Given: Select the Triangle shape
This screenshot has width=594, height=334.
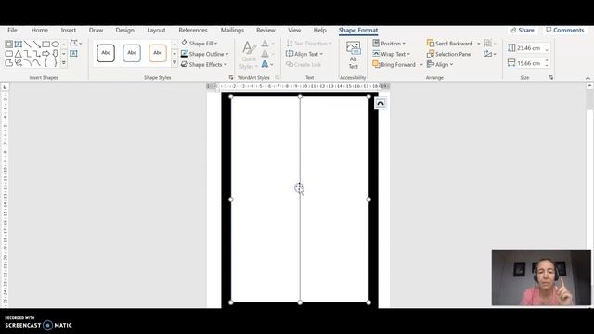Looking at the screenshot, I should [x=18, y=54].
